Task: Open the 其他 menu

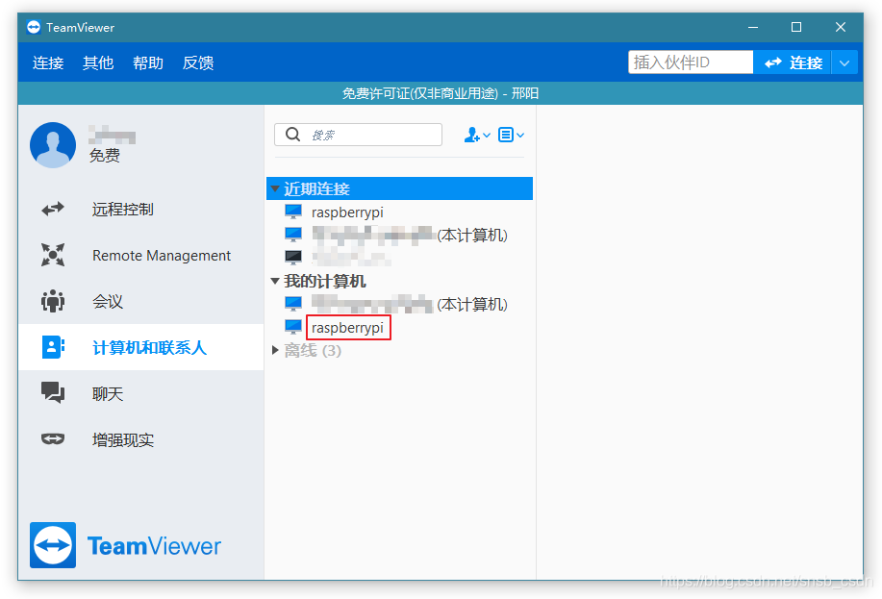Action: pyautogui.click(x=98, y=62)
